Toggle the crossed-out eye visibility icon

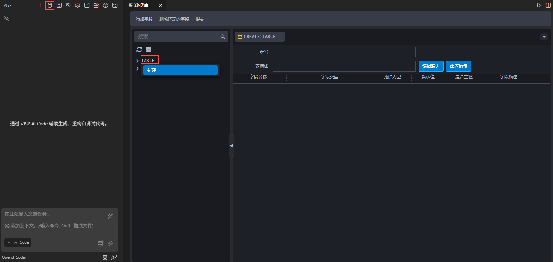6,18
